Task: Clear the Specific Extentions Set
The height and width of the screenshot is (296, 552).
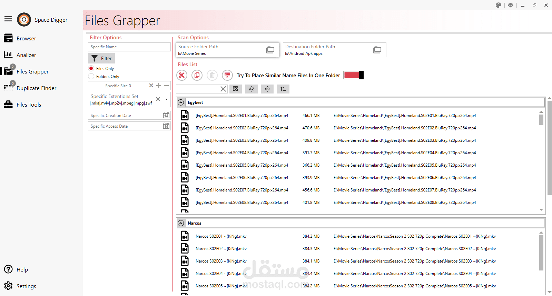Action: pyautogui.click(x=158, y=99)
